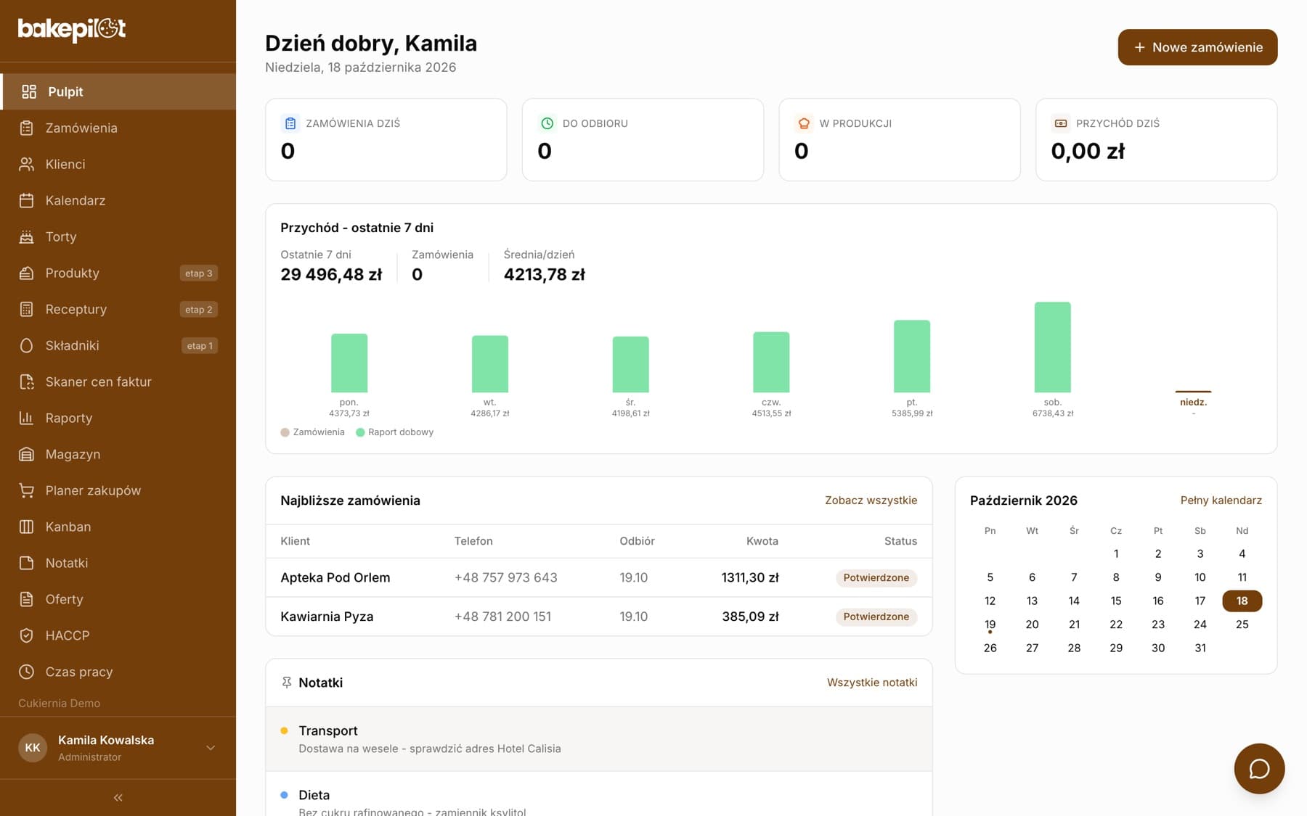Select day 19 in the calendar
1307x816 pixels.
coord(990,625)
